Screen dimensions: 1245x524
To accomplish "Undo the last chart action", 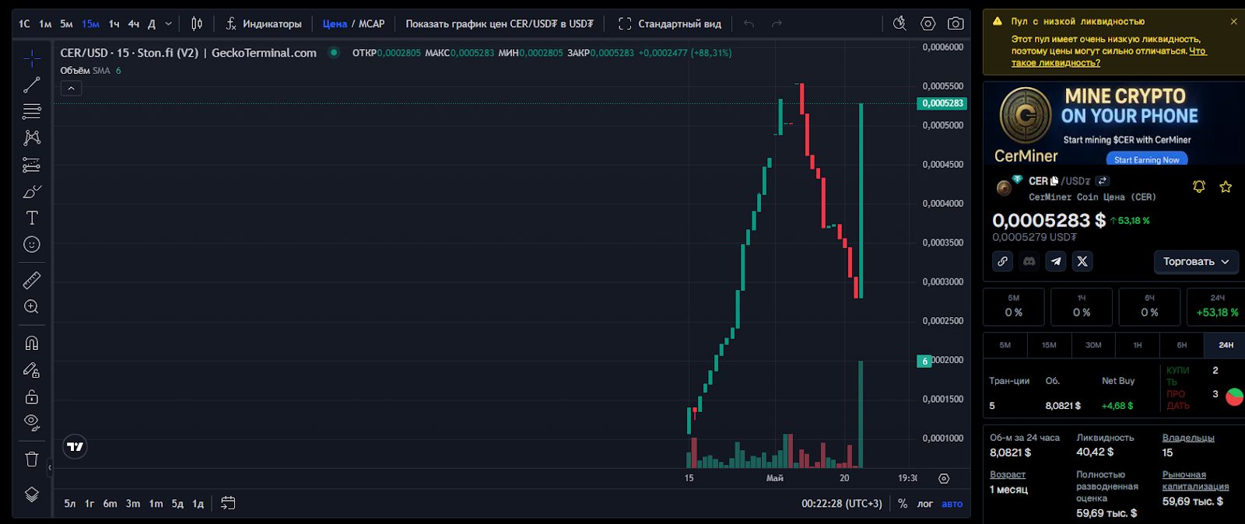I will coord(749,24).
